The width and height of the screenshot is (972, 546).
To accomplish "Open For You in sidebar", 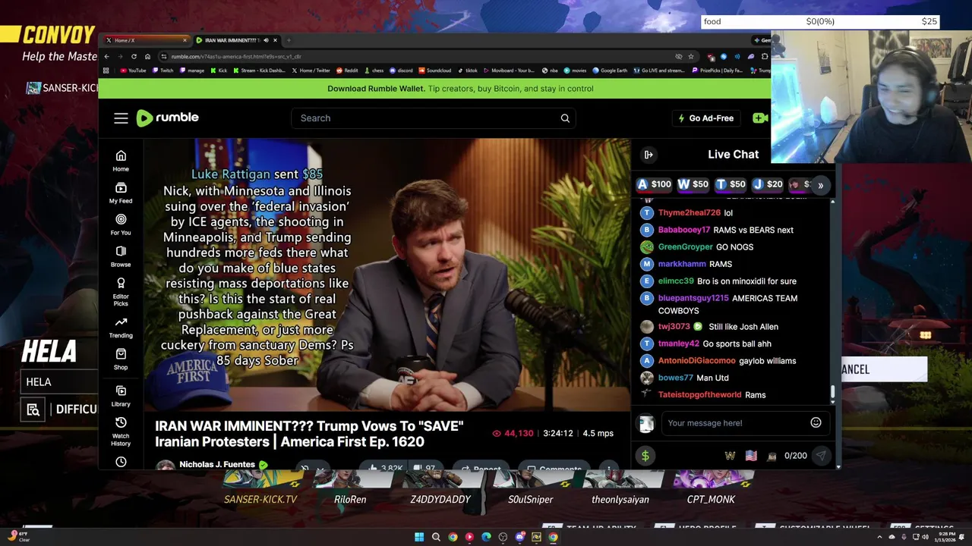I will (121, 224).
